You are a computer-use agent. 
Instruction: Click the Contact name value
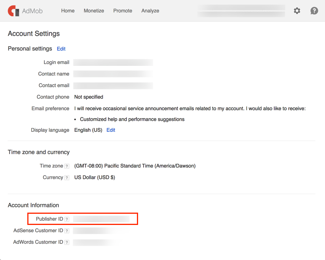point(113,74)
